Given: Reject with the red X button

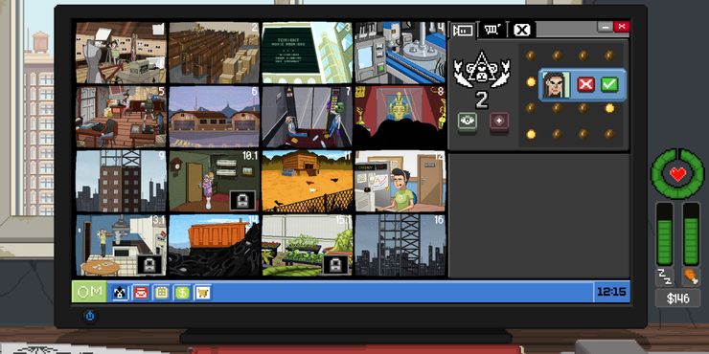Looking at the screenshot, I should click(x=585, y=84).
